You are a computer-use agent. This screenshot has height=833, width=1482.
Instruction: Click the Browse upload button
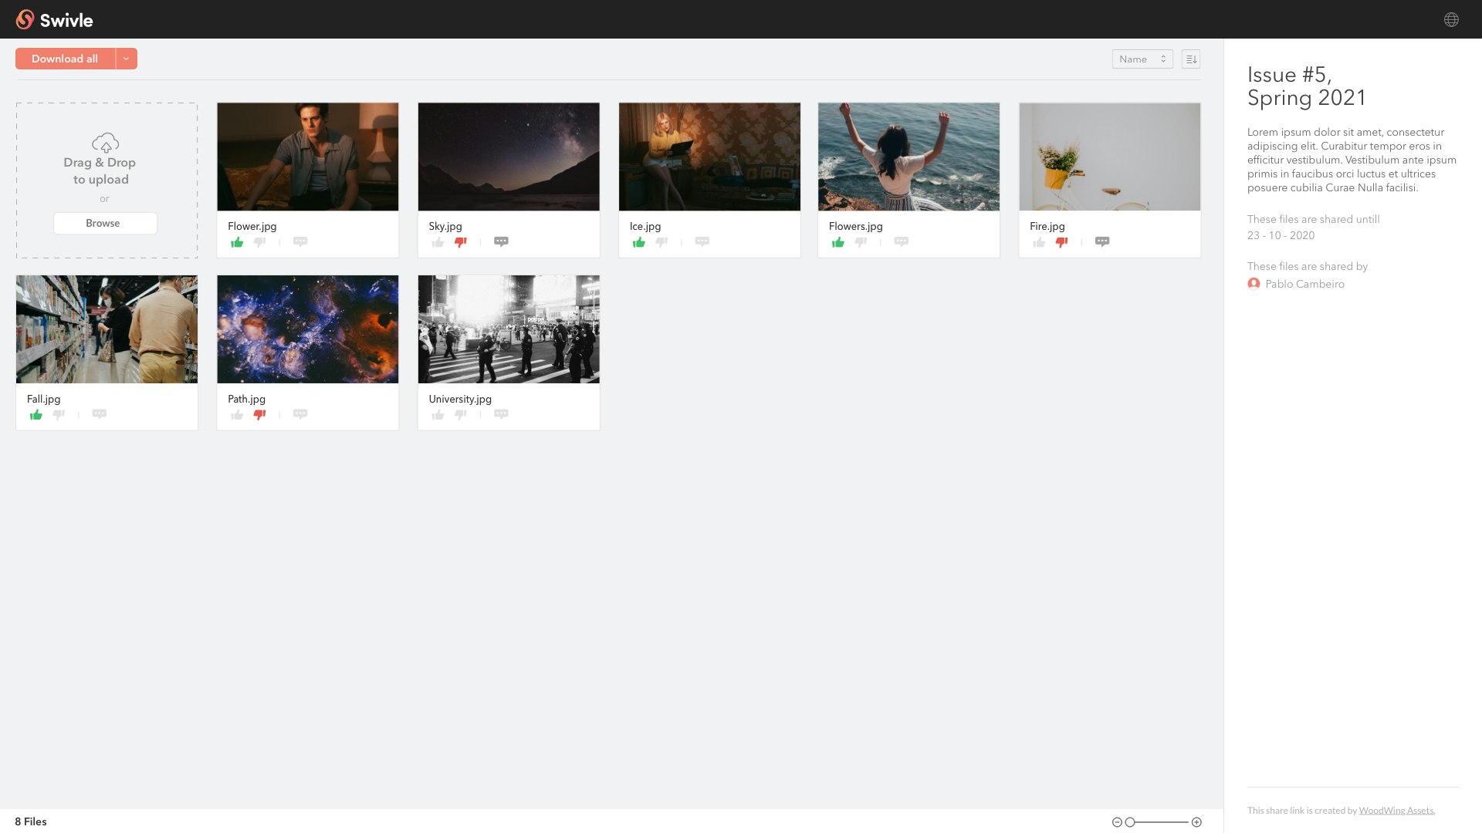point(105,223)
